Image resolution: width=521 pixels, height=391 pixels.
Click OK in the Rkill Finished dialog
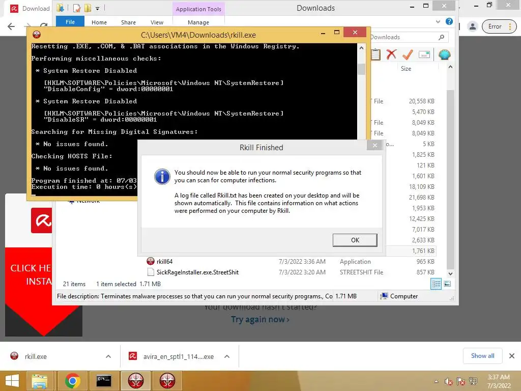coord(355,240)
